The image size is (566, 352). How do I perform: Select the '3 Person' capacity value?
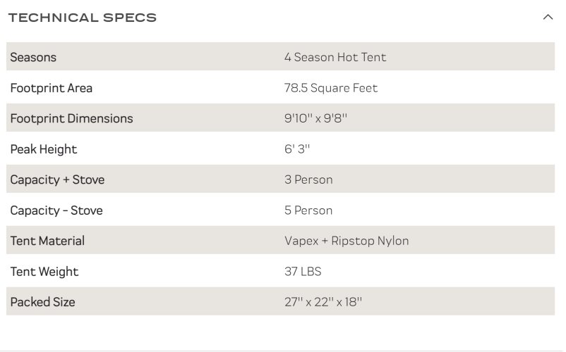coord(308,180)
